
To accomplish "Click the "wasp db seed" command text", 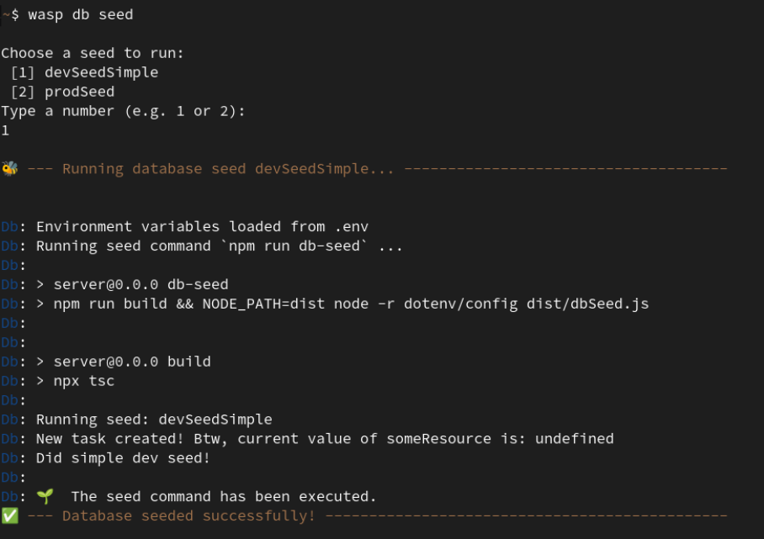I will 80,14.
